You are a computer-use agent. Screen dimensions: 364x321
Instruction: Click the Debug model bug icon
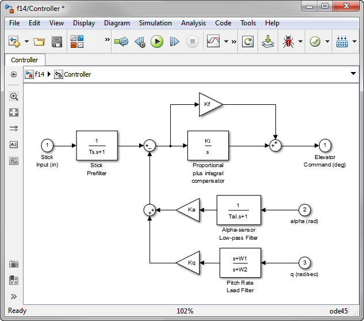tap(288, 41)
